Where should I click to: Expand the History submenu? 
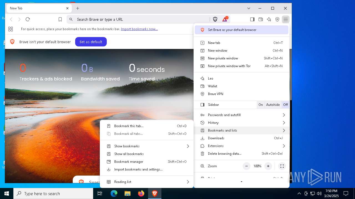242,123
